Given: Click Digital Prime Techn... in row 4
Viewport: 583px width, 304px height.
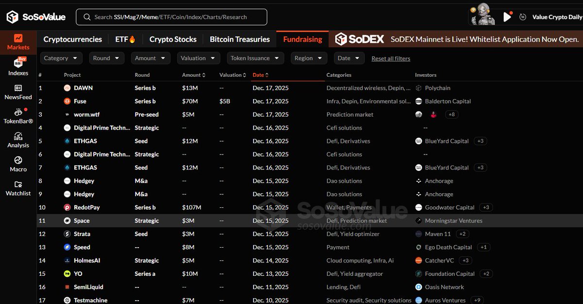Looking at the screenshot, I should (x=102, y=128).
